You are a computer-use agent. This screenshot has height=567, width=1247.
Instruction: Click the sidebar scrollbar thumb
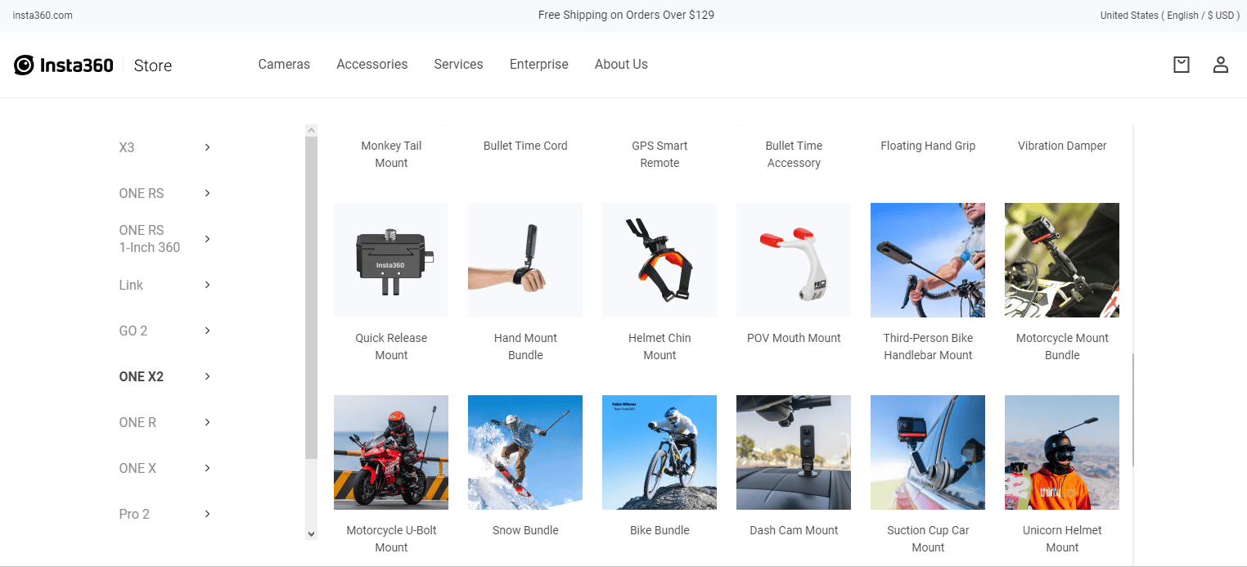pyautogui.click(x=311, y=298)
